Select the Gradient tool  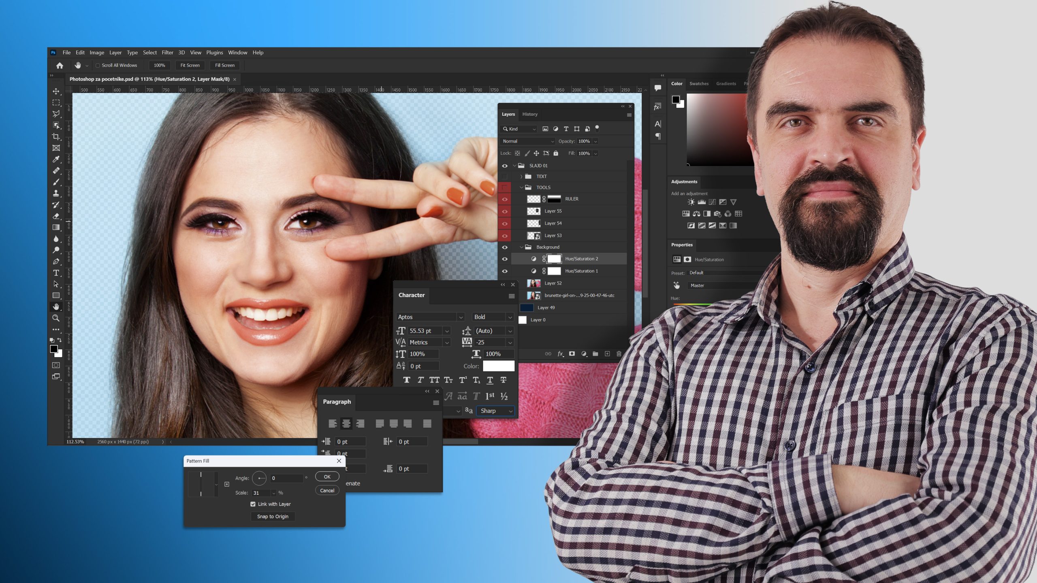[x=56, y=227]
